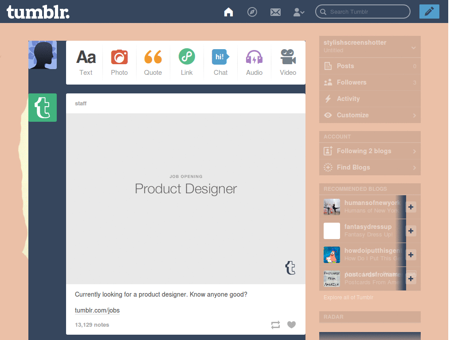The width and height of the screenshot is (454, 340).
Task: Open Find Blogs
Action: pyautogui.click(x=370, y=167)
